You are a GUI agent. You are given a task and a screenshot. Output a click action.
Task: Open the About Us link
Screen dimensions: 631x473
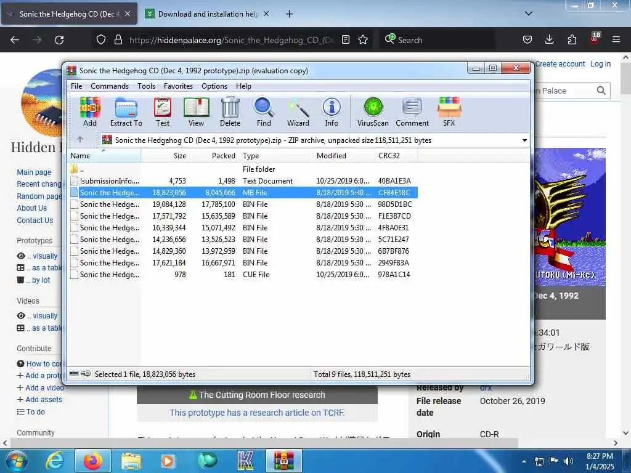[x=31, y=208]
